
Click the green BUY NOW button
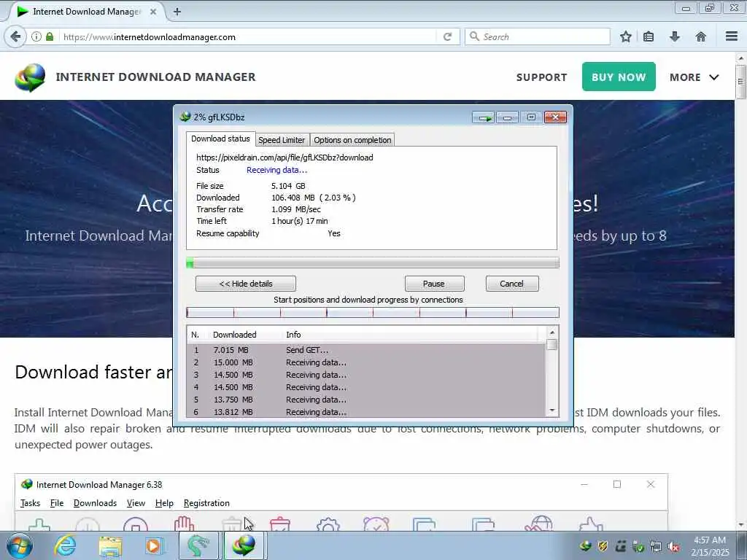[x=619, y=77]
